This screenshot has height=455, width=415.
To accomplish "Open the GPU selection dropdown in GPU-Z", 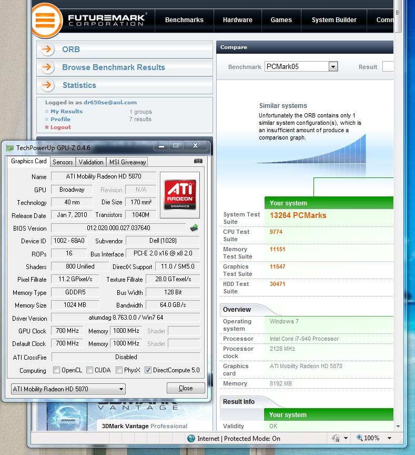I will coord(68,389).
